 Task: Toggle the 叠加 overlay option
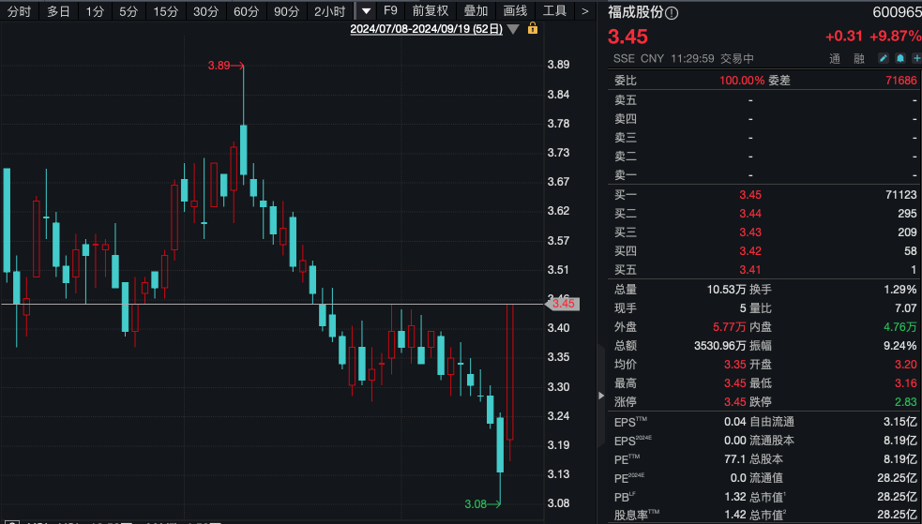tap(476, 11)
